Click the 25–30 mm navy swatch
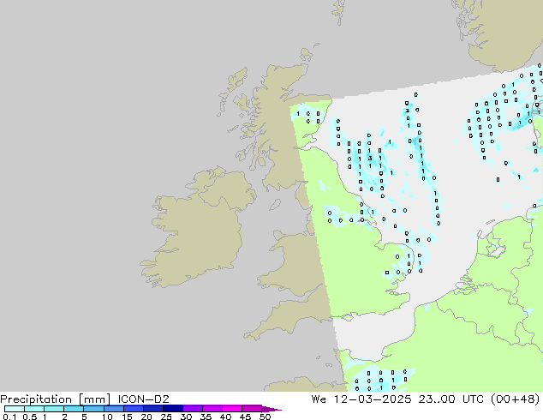 click(172, 409)
